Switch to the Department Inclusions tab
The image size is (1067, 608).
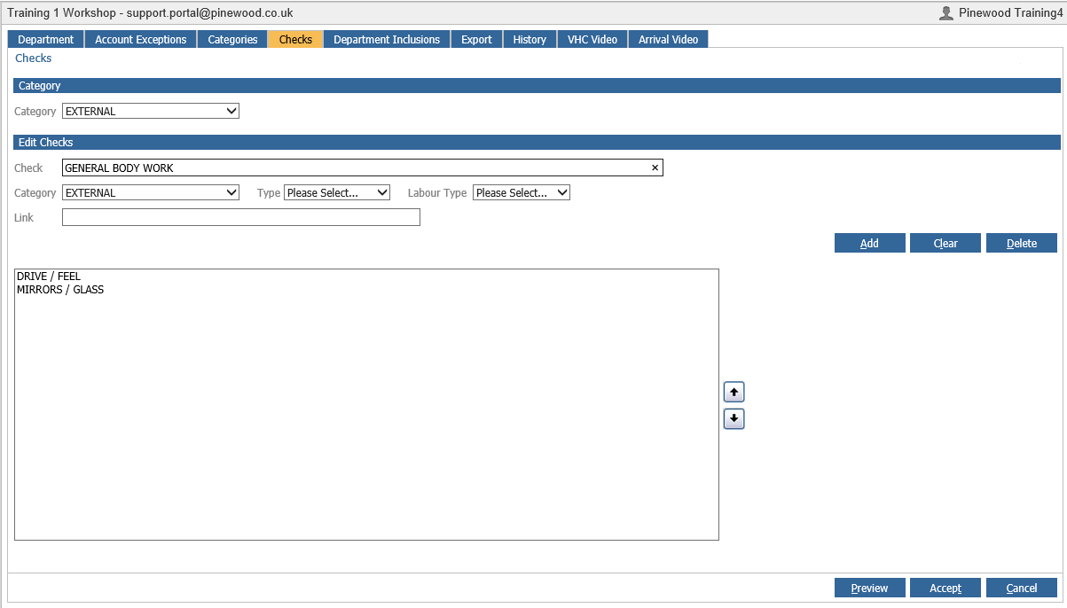coord(386,39)
